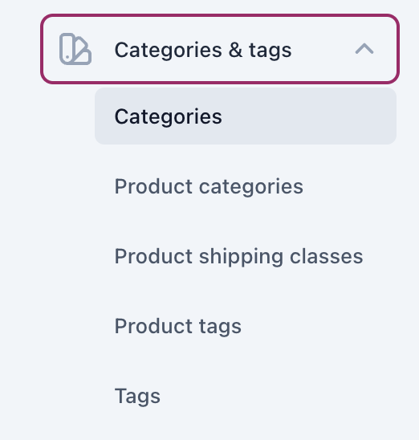This screenshot has height=440, width=419.
Task: Click the Product shipping classes sidebar item
Action: coord(238,256)
